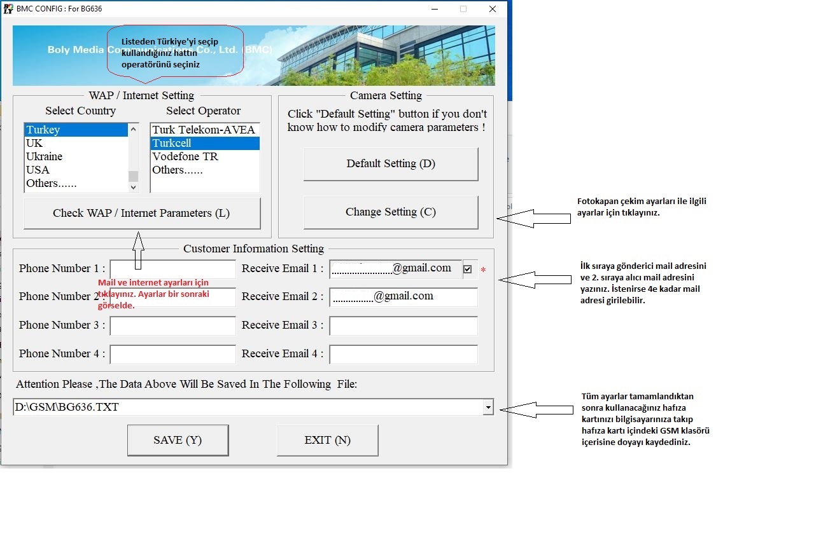
Task: Minimize the BMC CONFIG window
Action: 434,9
